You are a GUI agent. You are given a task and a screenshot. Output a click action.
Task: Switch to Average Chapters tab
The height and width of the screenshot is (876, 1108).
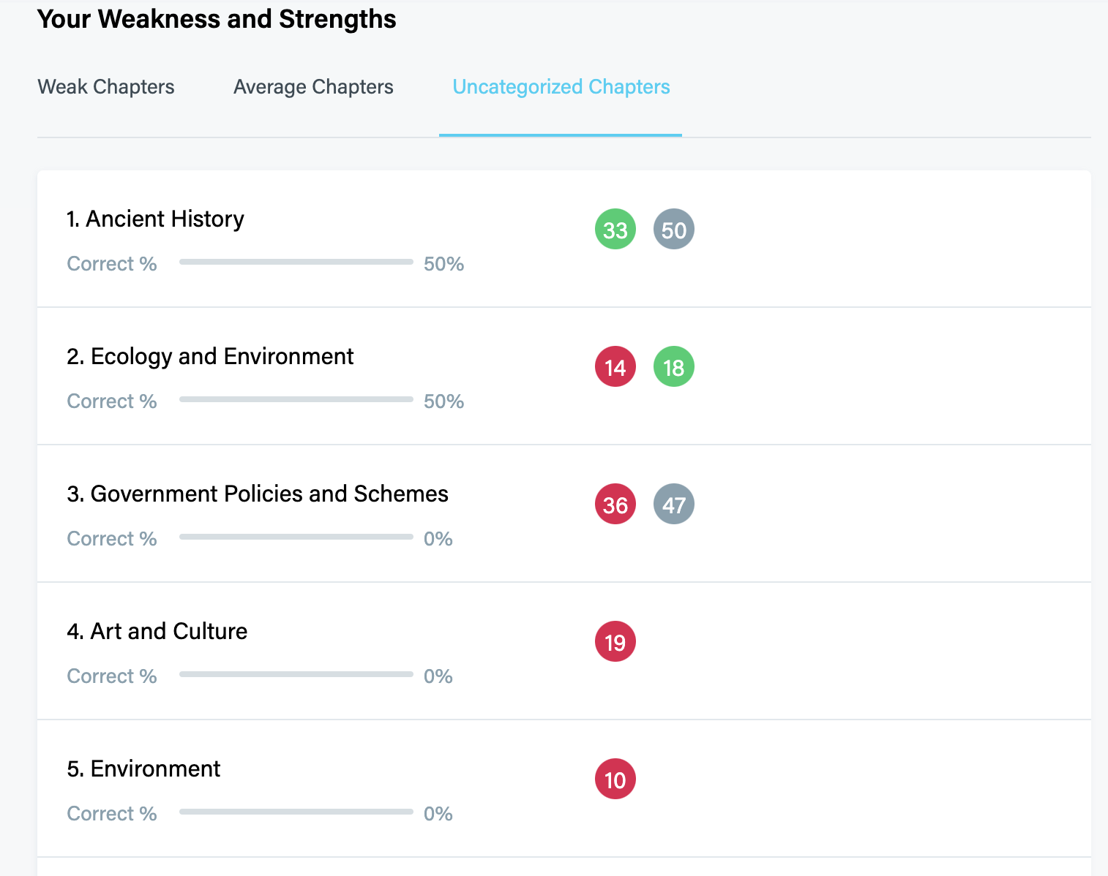[x=313, y=87]
